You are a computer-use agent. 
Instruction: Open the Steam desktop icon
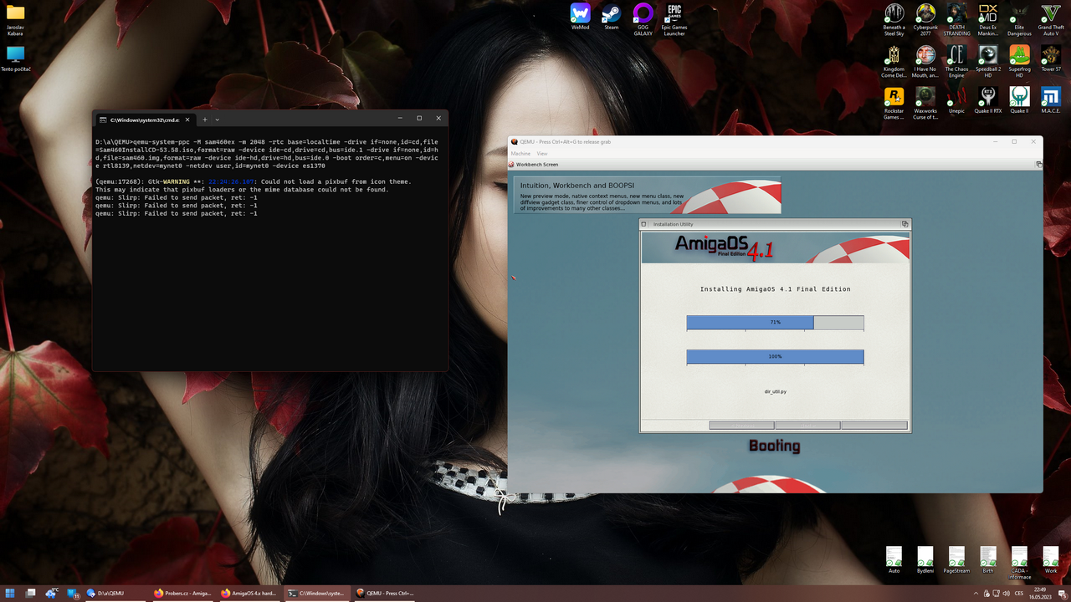coord(612,16)
